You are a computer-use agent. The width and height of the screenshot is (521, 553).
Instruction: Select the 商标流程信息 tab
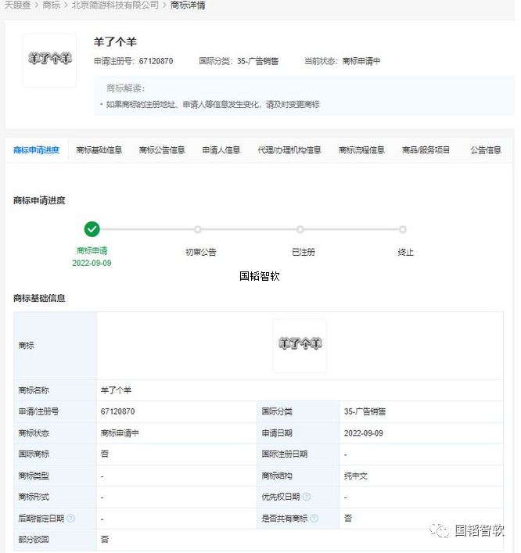(361, 150)
